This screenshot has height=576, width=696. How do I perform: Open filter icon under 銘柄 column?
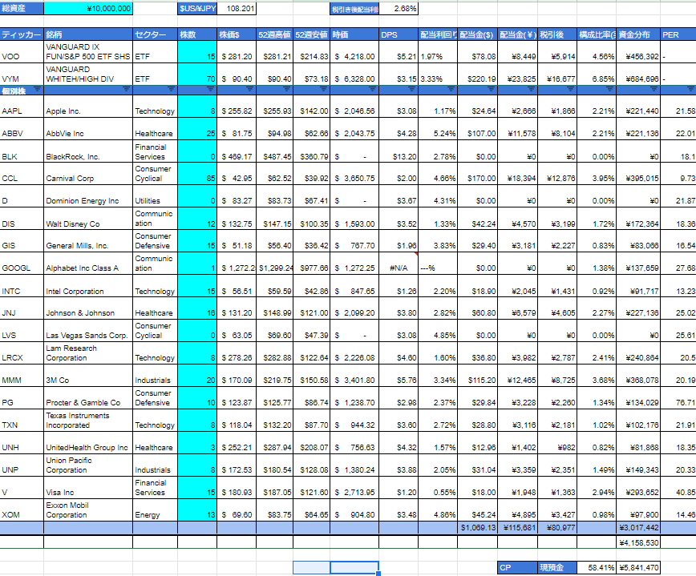point(127,90)
